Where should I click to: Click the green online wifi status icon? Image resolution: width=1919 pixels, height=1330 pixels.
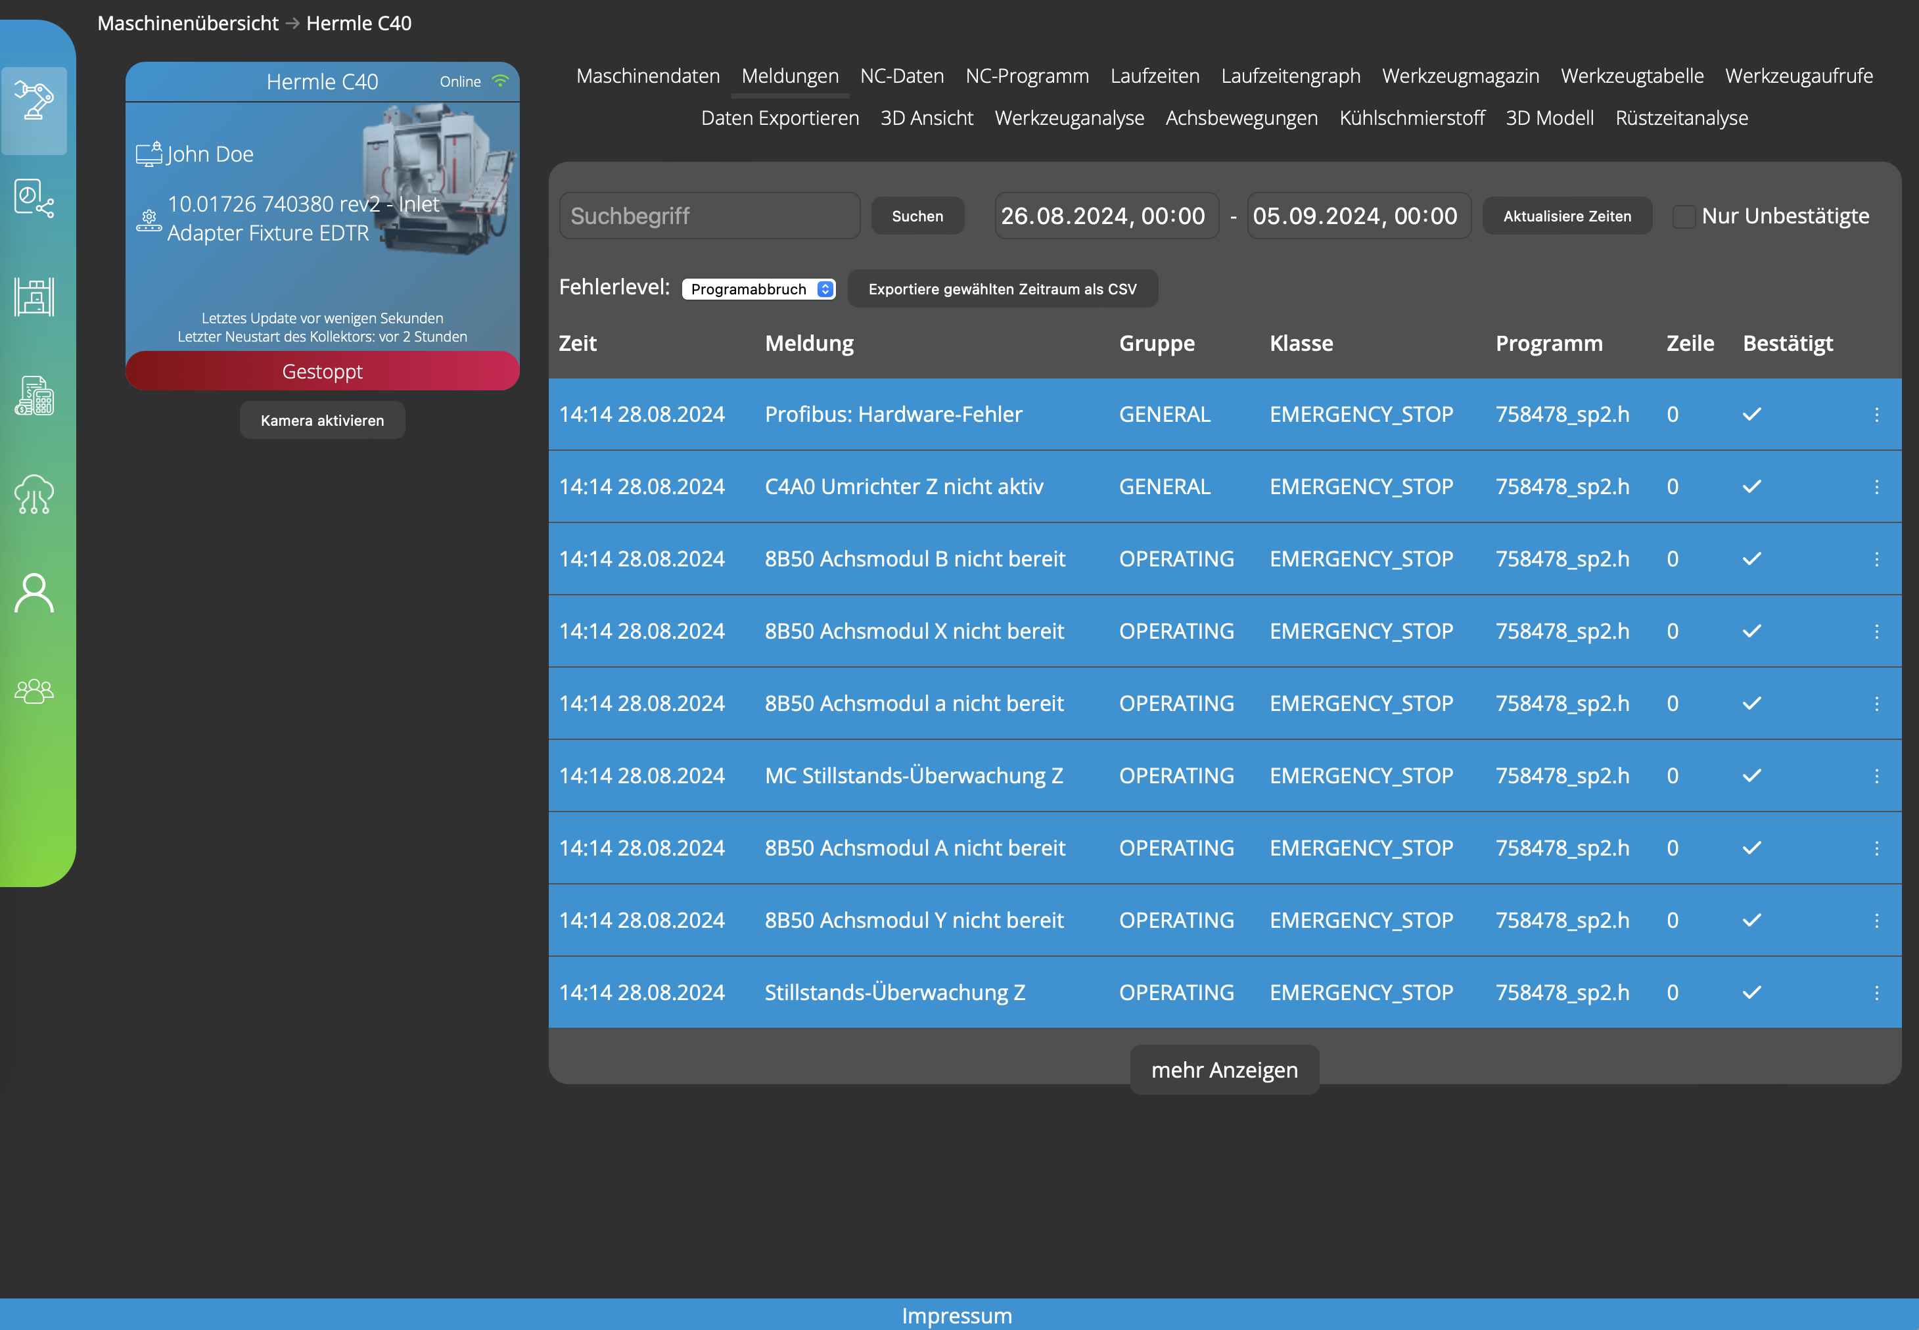click(x=500, y=81)
